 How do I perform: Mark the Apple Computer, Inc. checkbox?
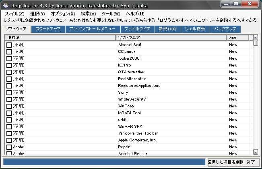point(9,140)
